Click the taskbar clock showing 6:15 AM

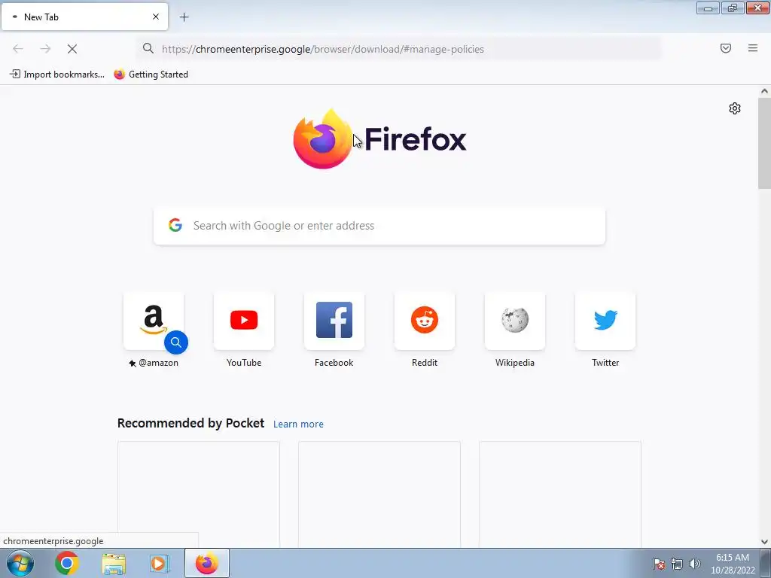[733, 564]
